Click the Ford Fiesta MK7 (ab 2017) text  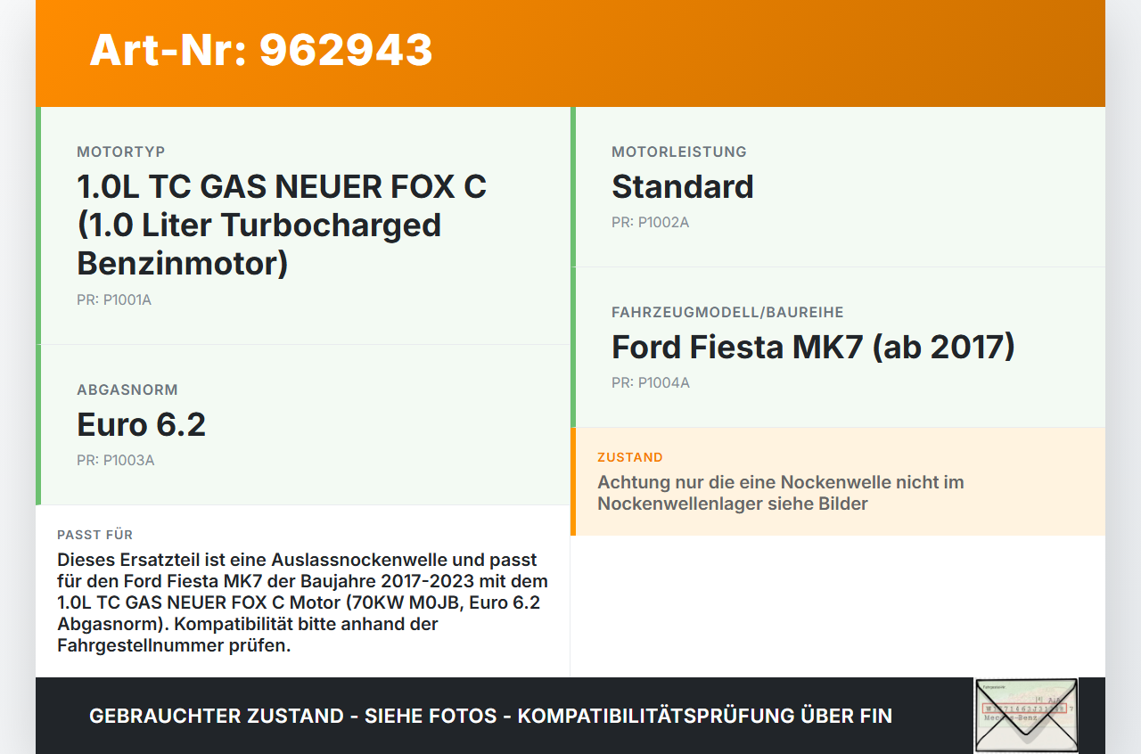tap(813, 347)
